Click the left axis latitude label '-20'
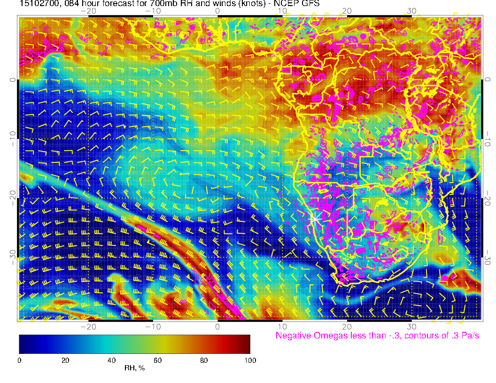The height and width of the screenshot is (383, 496). [x=13, y=198]
